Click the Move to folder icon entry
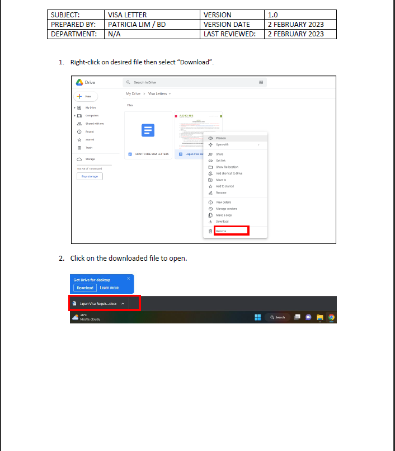Viewport: 395px width, 451px height. point(236,180)
